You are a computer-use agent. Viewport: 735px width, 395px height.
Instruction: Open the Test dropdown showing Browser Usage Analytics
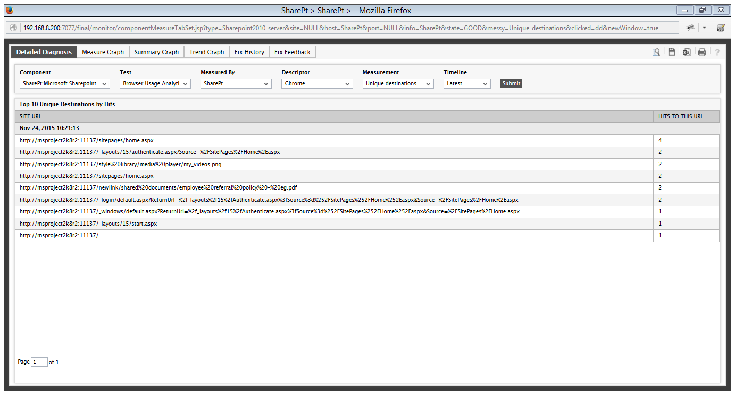tap(155, 83)
